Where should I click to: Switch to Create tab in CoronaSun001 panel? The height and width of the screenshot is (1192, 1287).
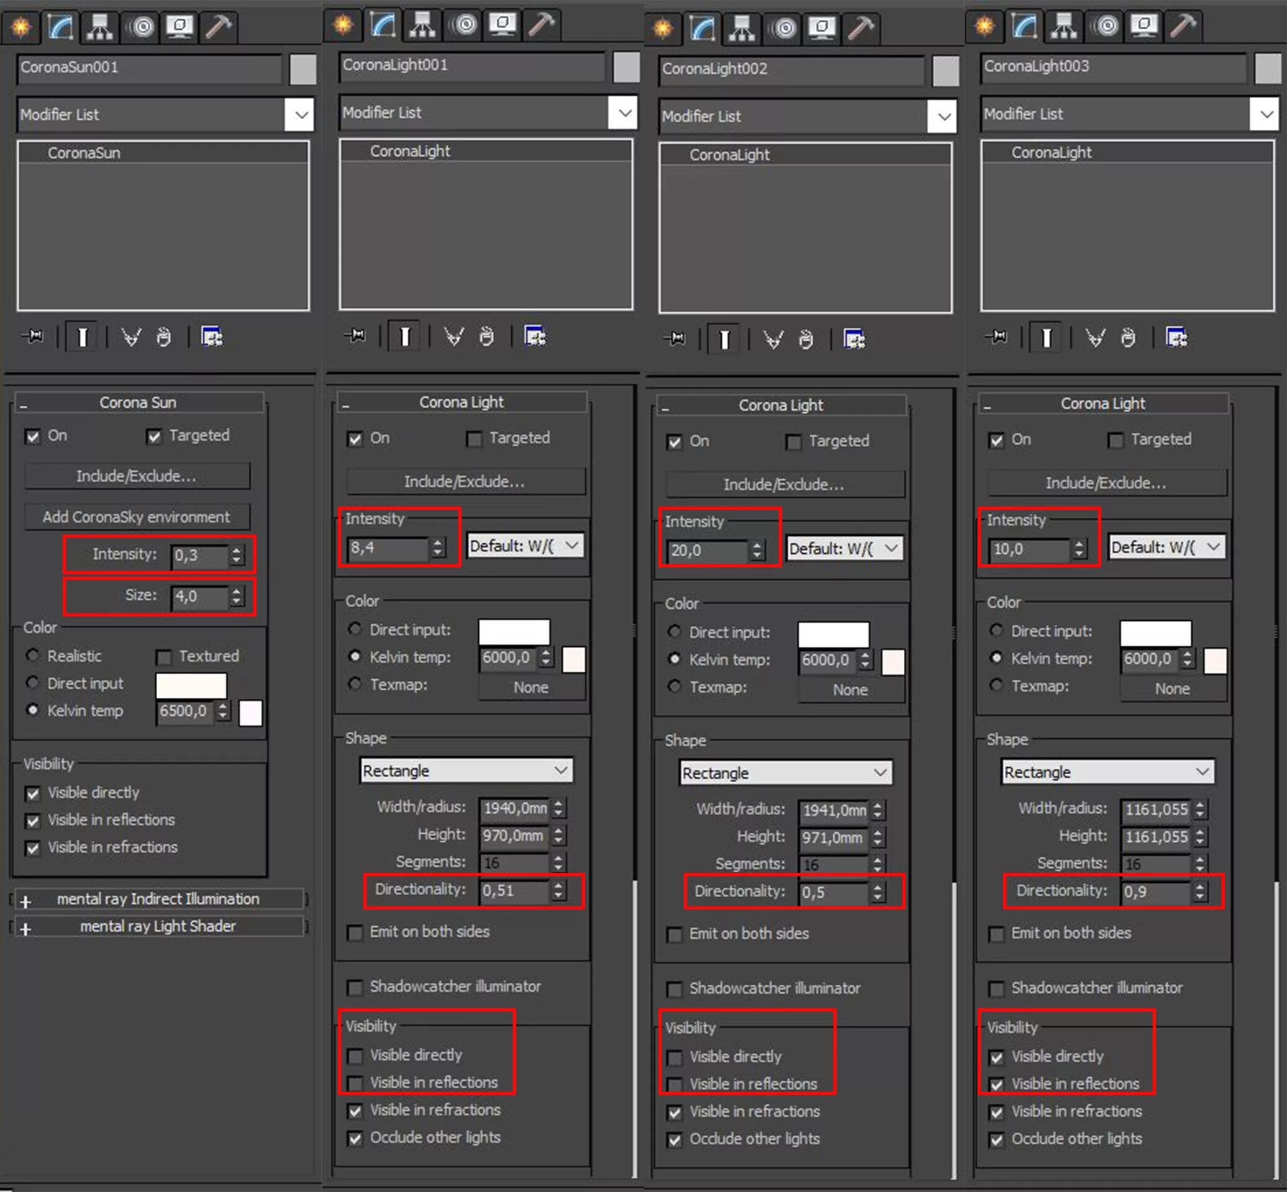(x=21, y=27)
